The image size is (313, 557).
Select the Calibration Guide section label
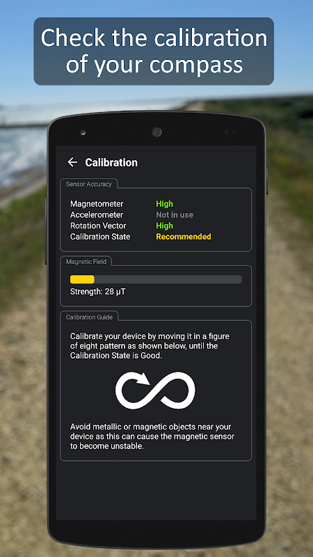coord(89,317)
